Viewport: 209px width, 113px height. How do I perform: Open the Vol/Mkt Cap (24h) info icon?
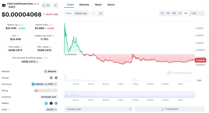[53, 36]
